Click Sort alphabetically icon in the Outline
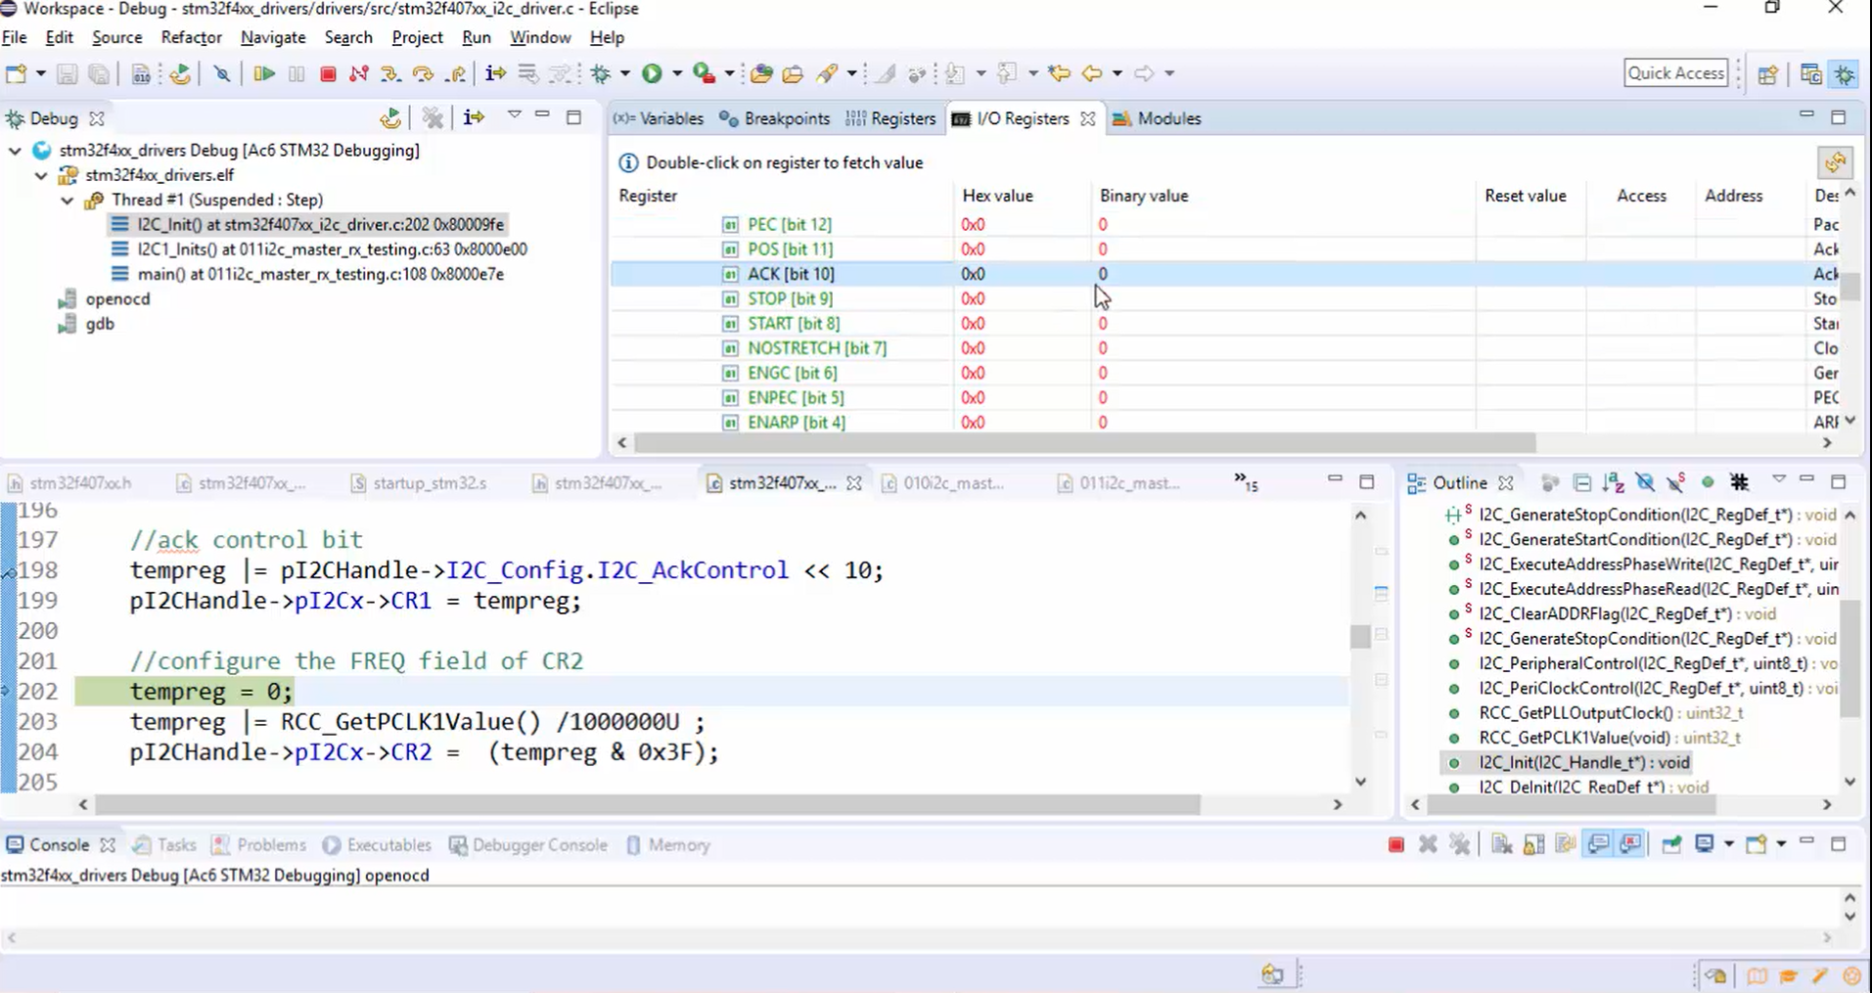Image resolution: width=1872 pixels, height=993 pixels. [x=1613, y=482]
